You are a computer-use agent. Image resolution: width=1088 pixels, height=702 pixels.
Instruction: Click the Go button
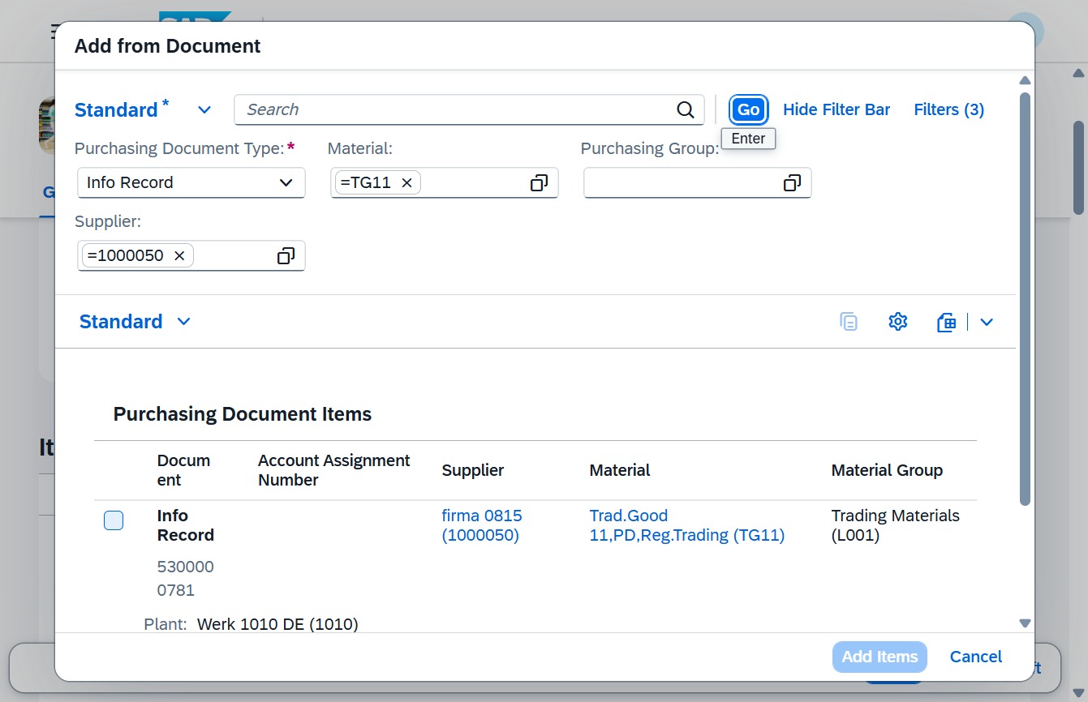(x=748, y=109)
